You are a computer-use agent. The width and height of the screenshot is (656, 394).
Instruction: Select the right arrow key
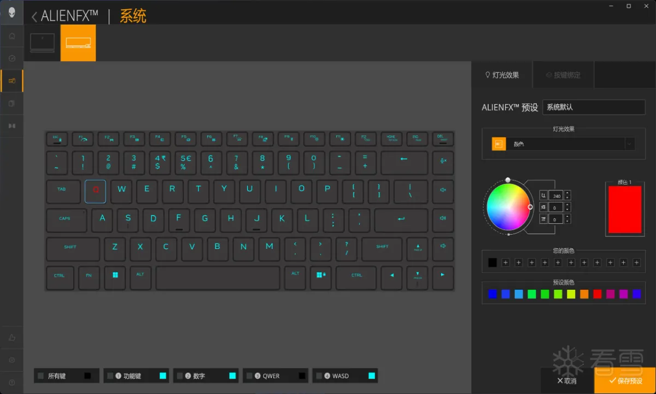pos(443,277)
